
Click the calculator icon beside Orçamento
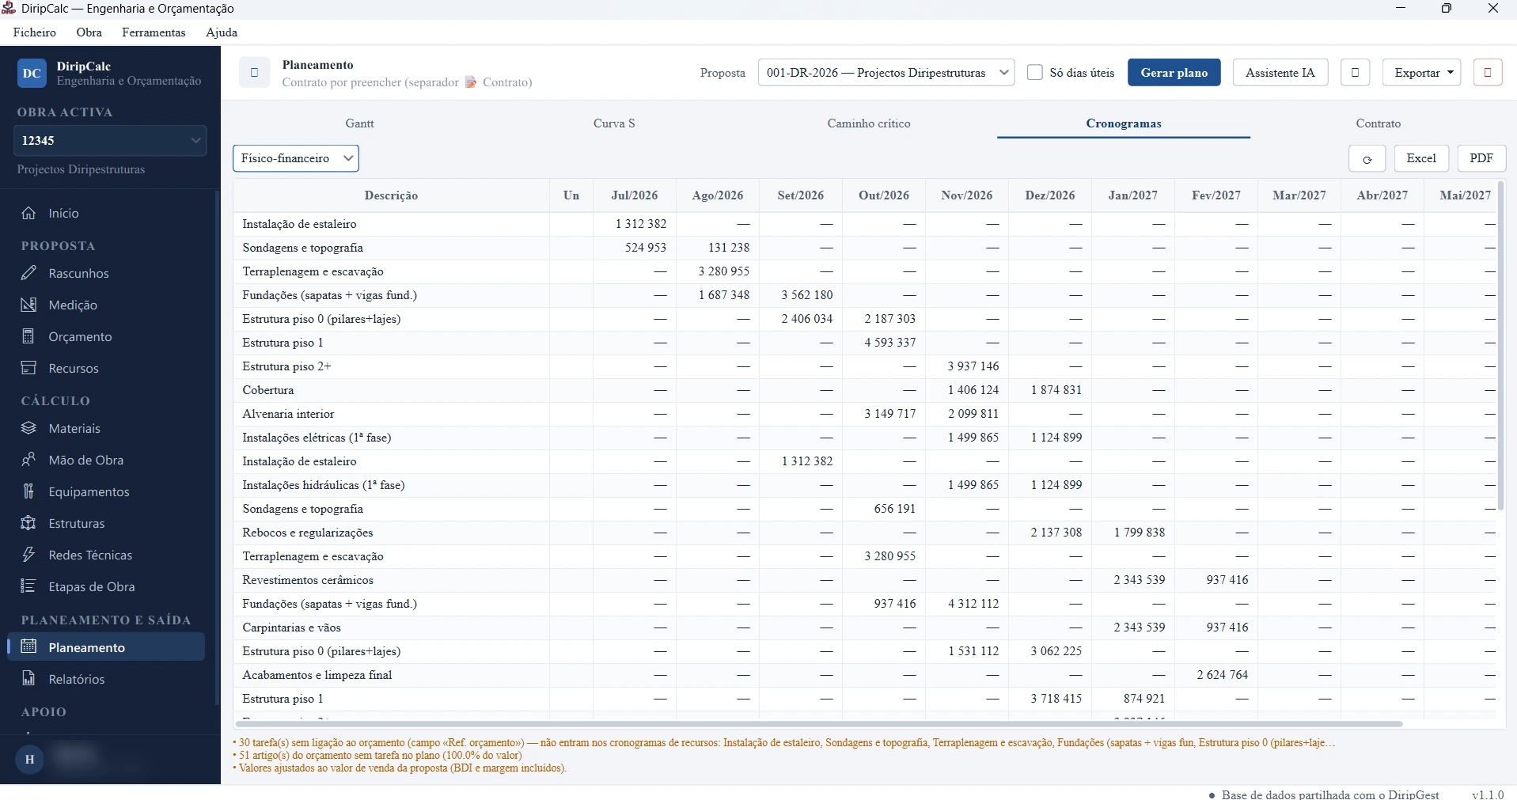tap(28, 336)
